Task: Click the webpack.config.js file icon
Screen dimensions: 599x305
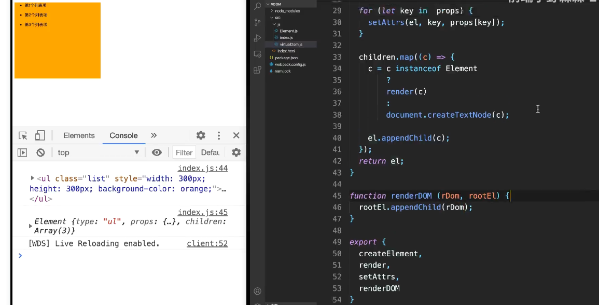Action: click(271, 64)
